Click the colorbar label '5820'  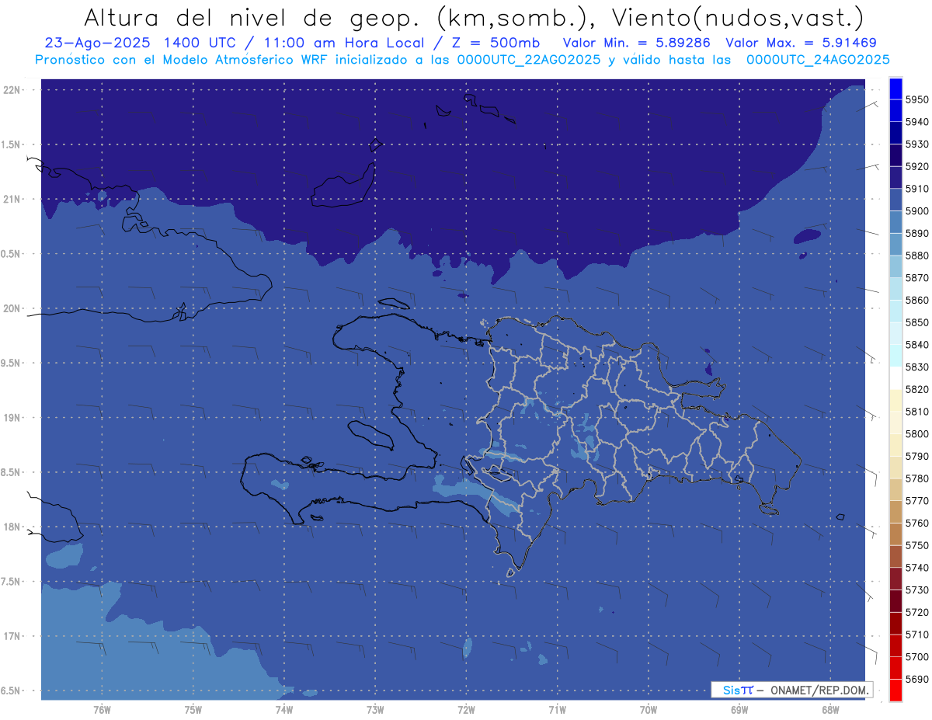[917, 389]
